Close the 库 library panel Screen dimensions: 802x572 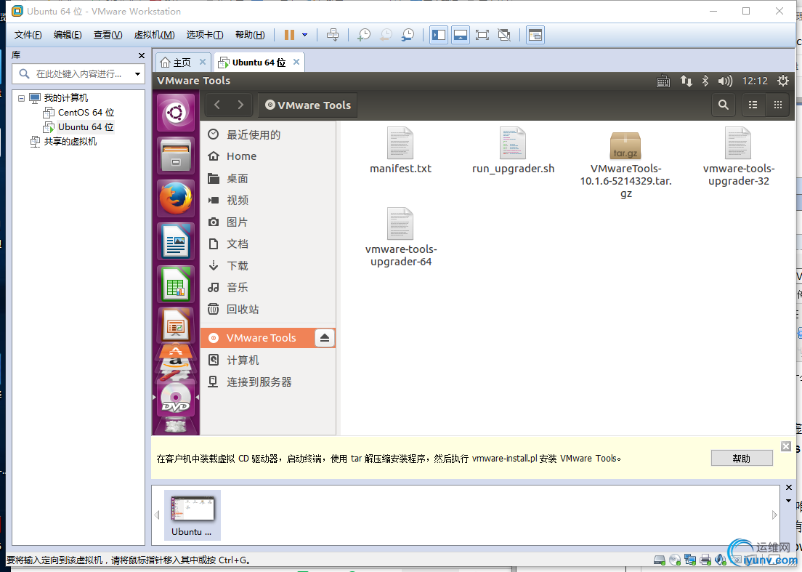click(141, 55)
